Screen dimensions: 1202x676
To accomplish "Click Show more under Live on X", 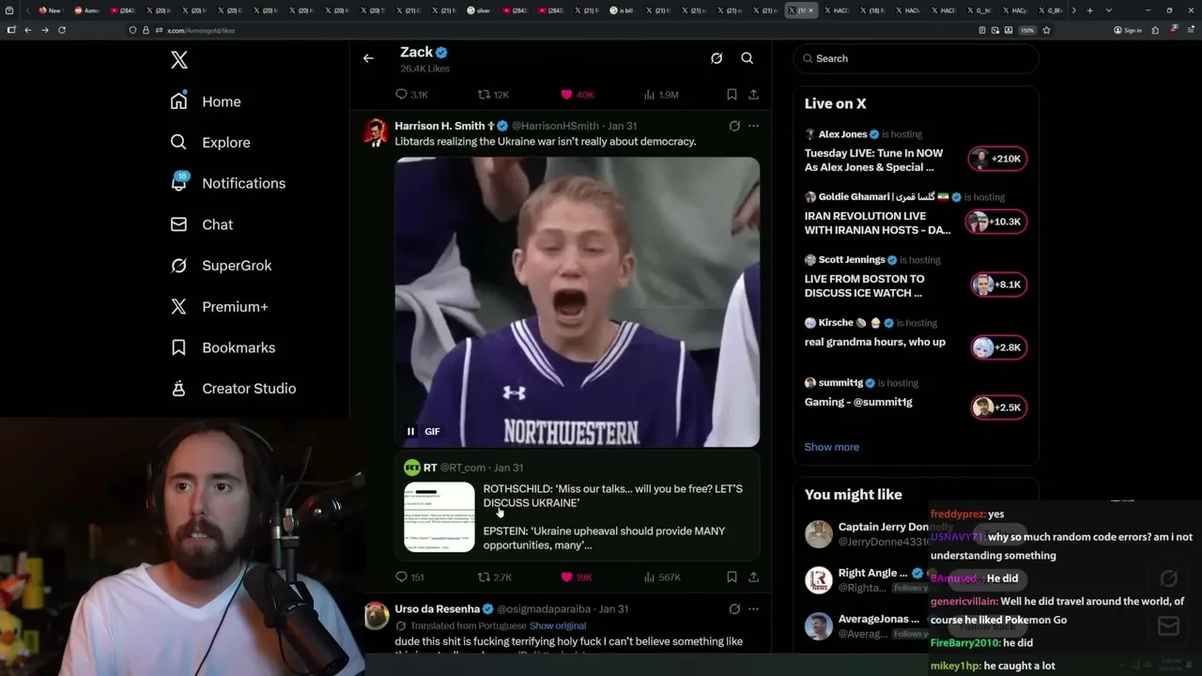I will pyautogui.click(x=832, y=447).
